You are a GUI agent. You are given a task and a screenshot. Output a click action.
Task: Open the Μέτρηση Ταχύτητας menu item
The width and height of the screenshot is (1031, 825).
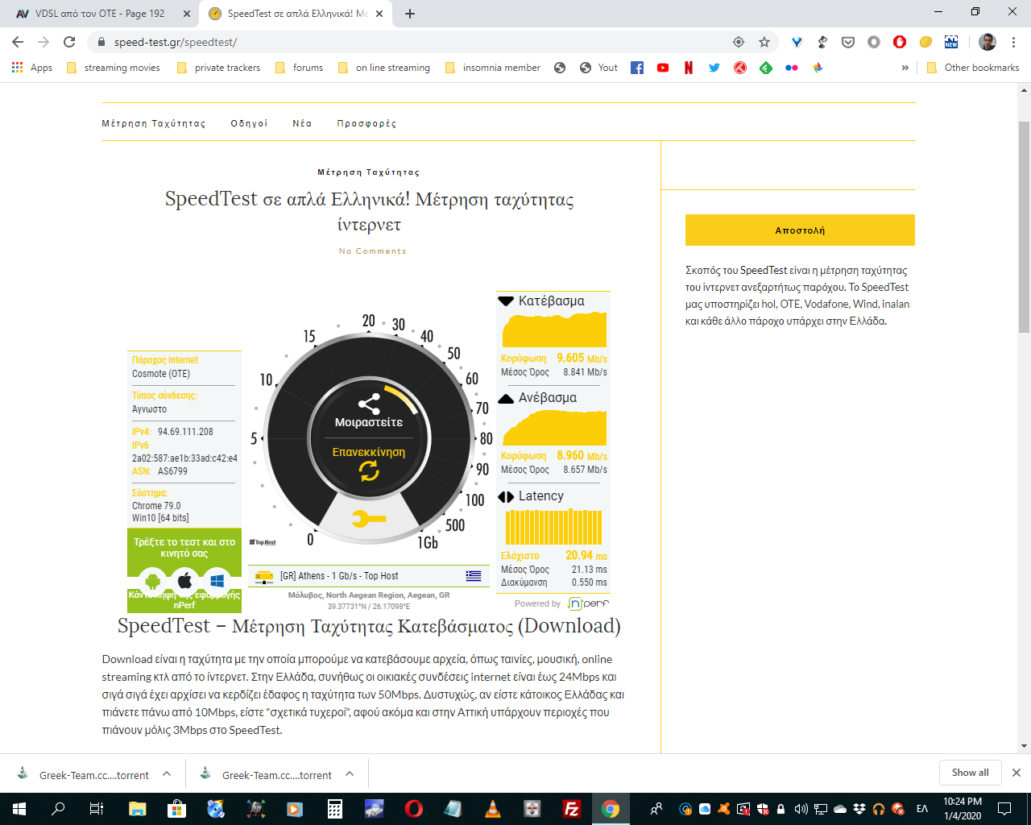point(154,123)
